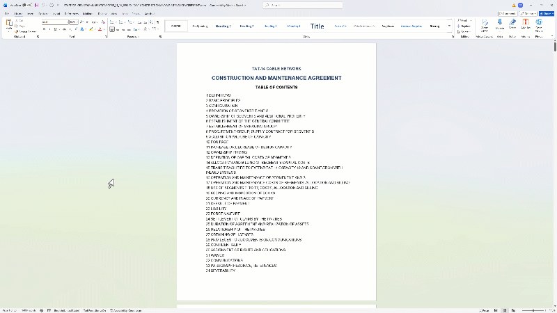Viewport: 557px width, 313px height.
Task: Sort the selected paragraphs
Action: (151, 22)
